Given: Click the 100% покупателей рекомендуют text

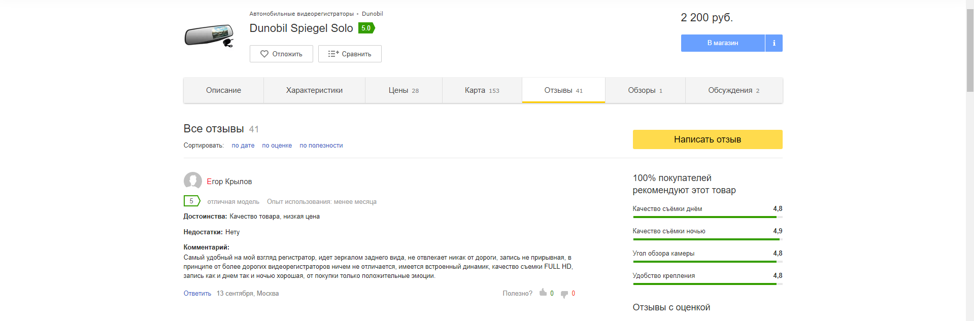Looking at the screenshot, I should (x=684, y=184).
